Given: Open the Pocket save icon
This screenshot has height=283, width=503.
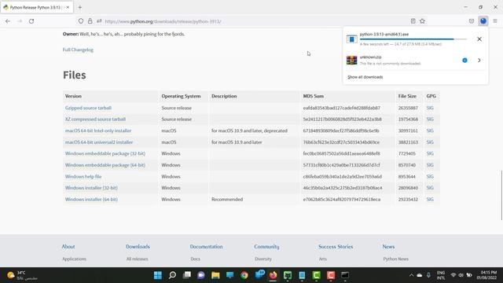Looking at the screenshot, I should pyautogui.click(x=472, y=21).
